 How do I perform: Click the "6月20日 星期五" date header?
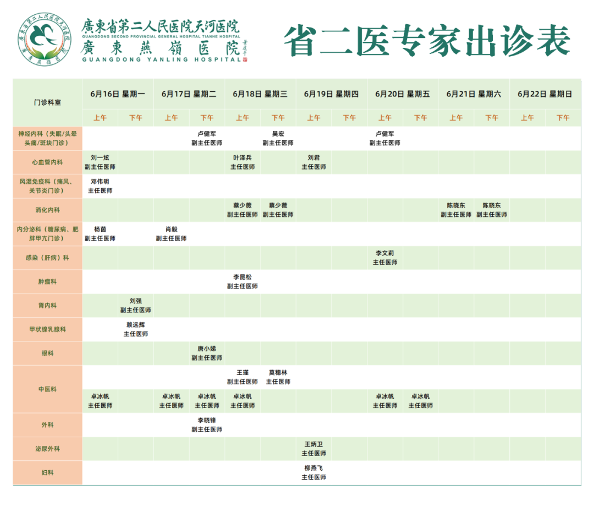(x=403, y=94)
